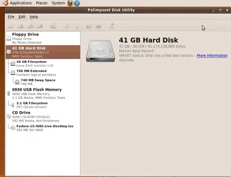Screen dimensions: 231x177
Task: Select the 2.1 GB Filesystem entry
Action: pos(43,105)
